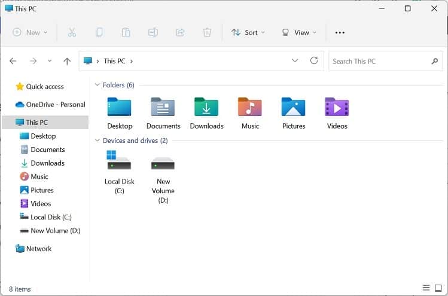Click the Cut scissors icon in the toolbar
448x296 pixels.
coord(72,32)
